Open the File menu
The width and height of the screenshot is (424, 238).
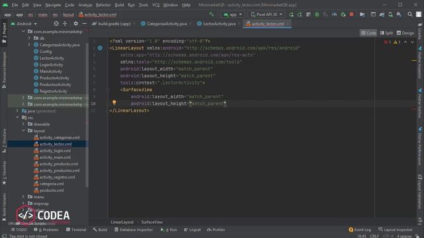pos(15,5)
